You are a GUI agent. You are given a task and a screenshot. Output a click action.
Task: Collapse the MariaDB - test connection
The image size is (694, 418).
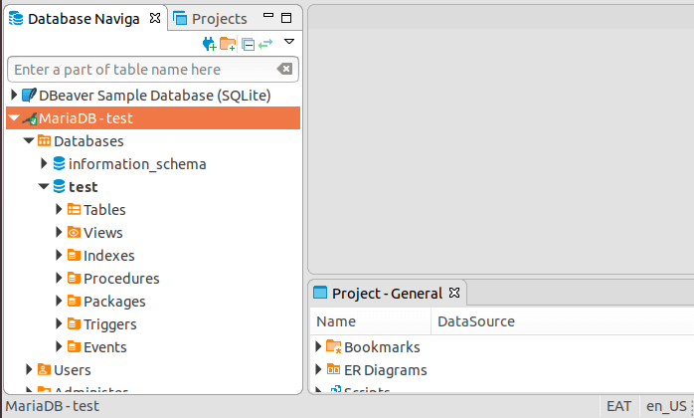point(14,117)
